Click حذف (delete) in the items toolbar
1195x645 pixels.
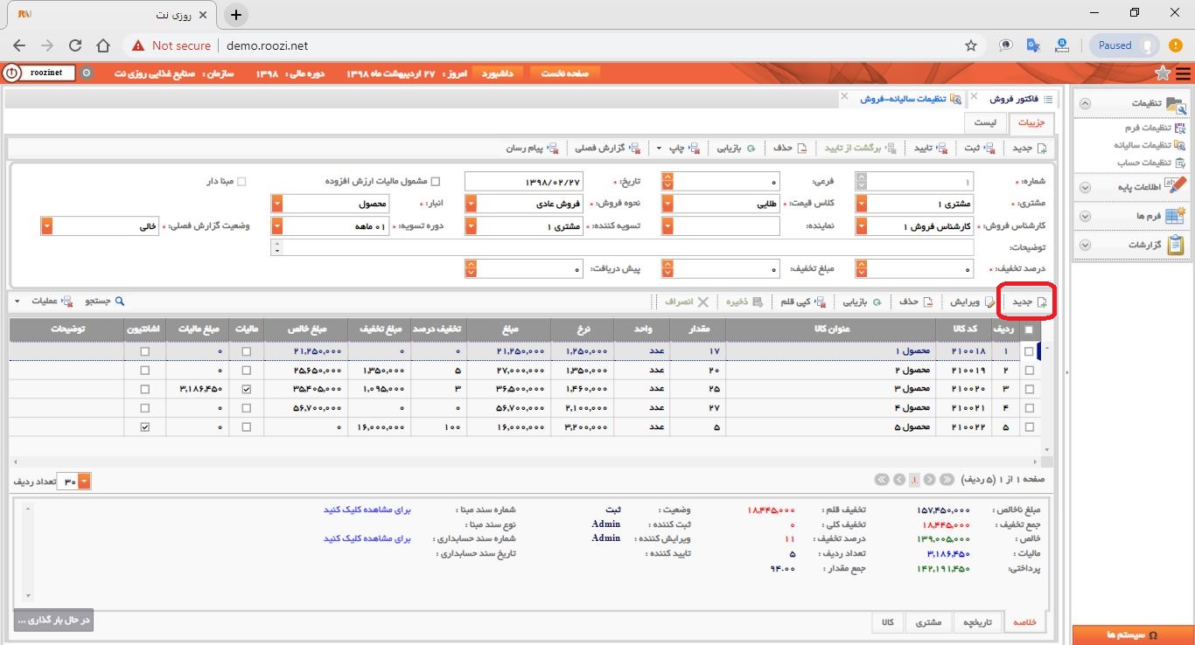click(915, 302)
